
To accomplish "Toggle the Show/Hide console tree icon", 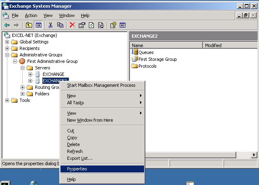I will pos(38,25).
